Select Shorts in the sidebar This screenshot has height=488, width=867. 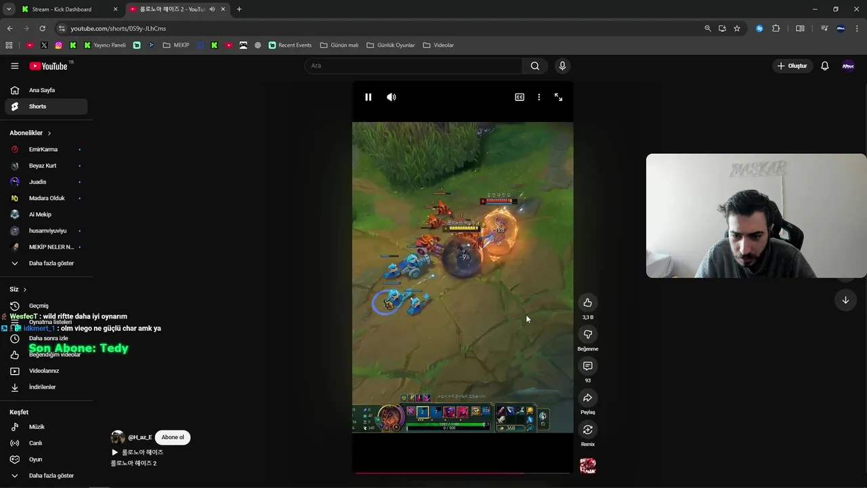click(x=46, y=106)
